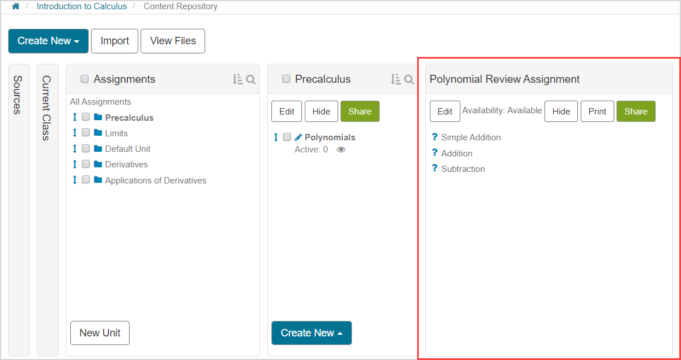This screenshot has height=360, width=681.
Task: Click the reorder arrow beside Limits folder
Action: pyautogui.click(x=74, y=133)
